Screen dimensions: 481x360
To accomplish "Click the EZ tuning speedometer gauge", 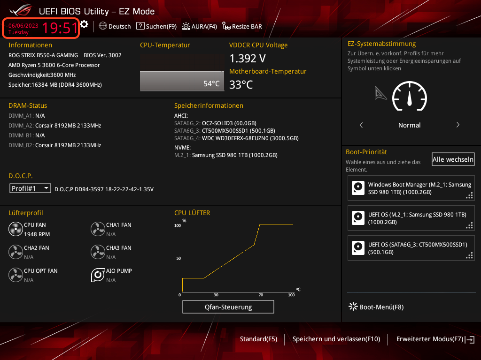I will click(410, 96).
